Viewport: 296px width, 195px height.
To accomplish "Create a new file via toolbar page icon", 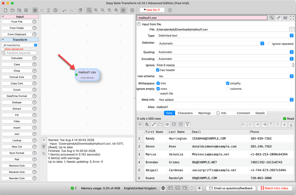I will 6,10.
